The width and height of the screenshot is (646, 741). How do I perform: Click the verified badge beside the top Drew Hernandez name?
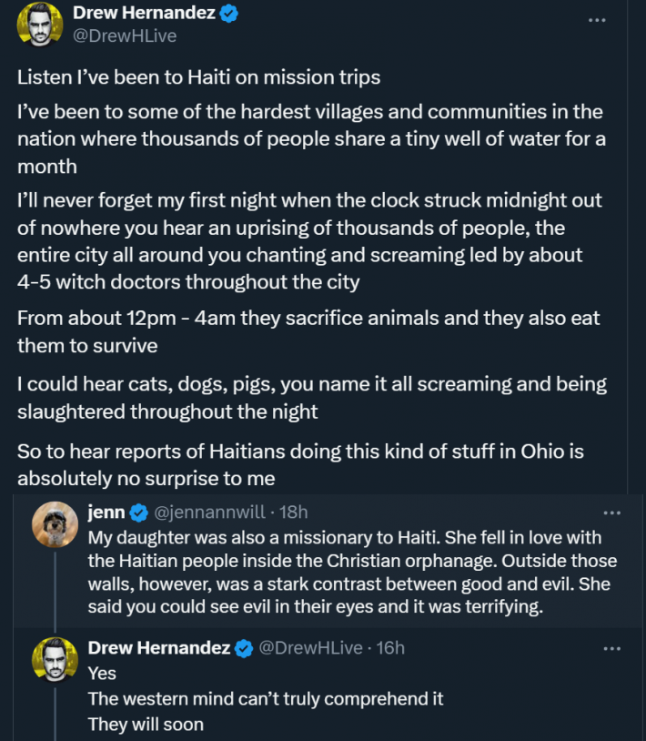(x=231, y=14)
